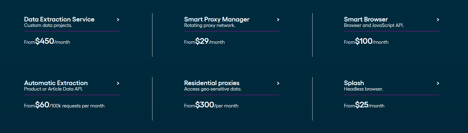
Task: Open the Data Extraction Service heading link
Action: point(59,19)
